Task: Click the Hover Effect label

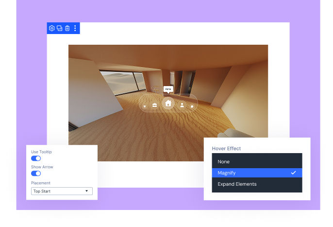Action: point(226,148)
